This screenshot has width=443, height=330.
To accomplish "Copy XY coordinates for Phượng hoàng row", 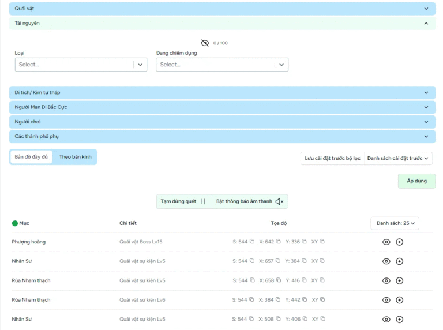I will (x=322, y=242).
